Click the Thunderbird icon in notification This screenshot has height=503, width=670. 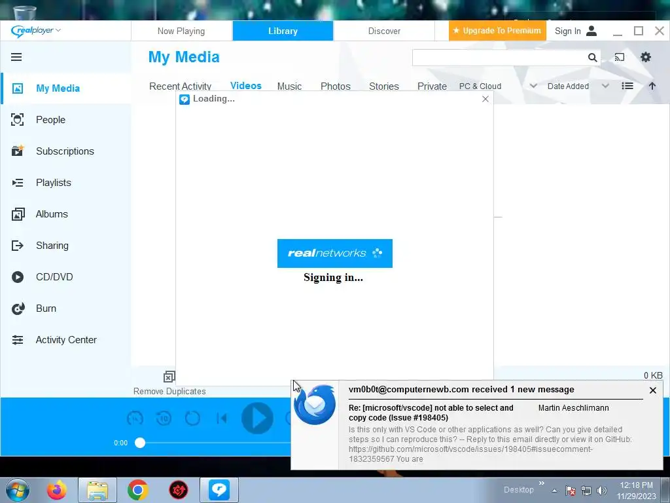(315, 404)
